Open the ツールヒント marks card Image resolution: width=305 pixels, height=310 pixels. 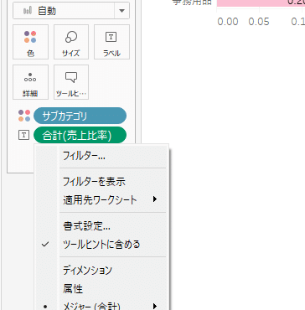(x=71, y=82)
